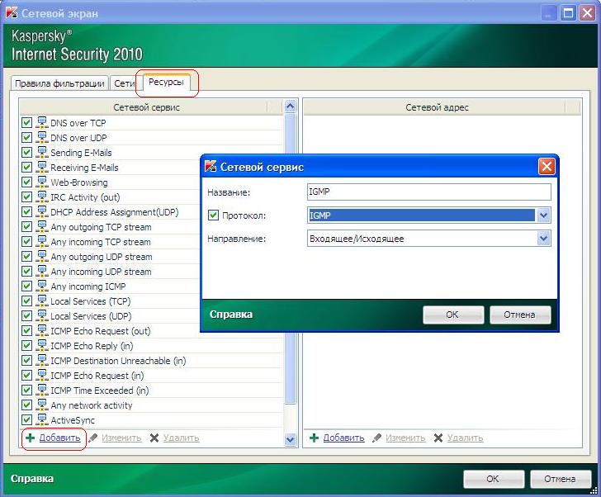Uncheck the DNS over UDP checkbox
Viewport: 601px width, 497px height.
click(x=26, y=138)
